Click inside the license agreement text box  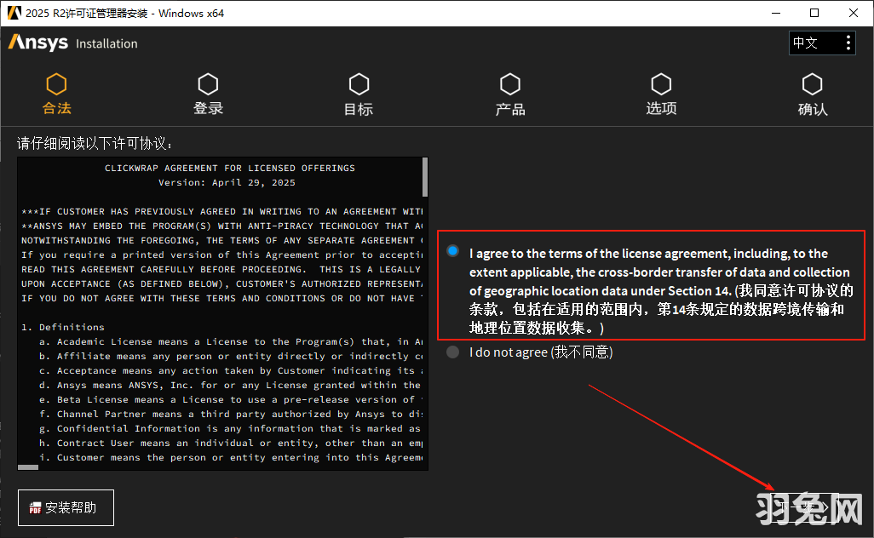tap(221, 341)
